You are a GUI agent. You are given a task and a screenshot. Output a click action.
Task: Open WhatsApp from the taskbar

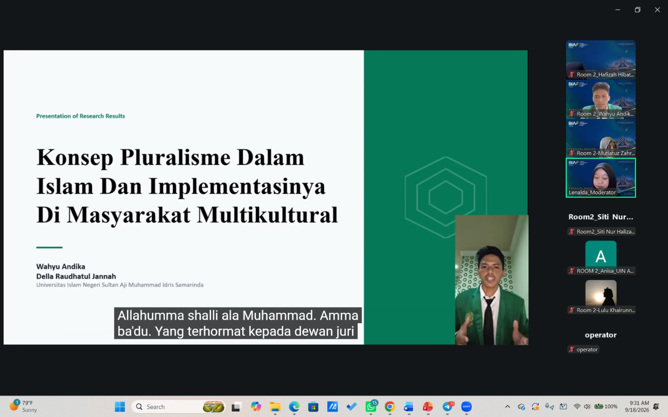pos(371,407)
